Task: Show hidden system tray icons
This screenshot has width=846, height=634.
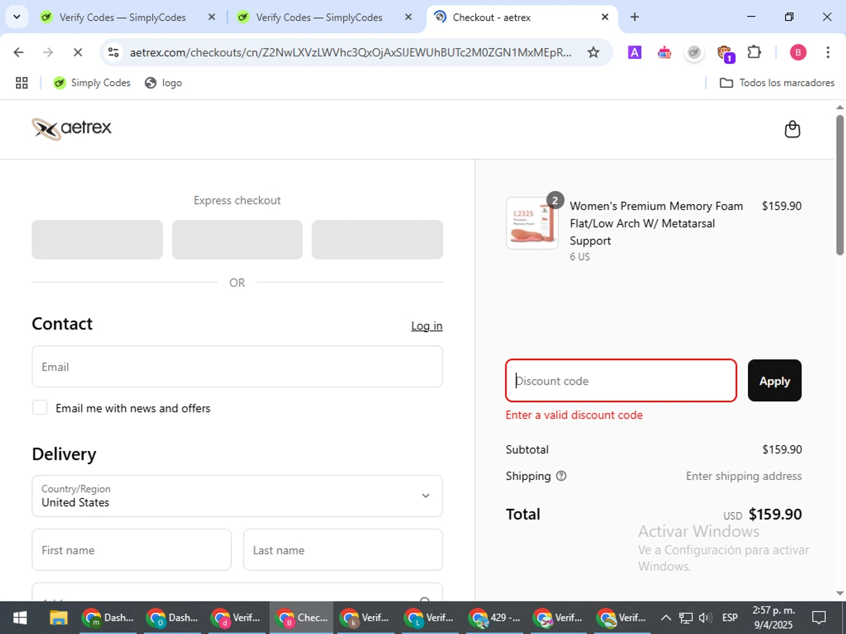Action: [666, 618]
